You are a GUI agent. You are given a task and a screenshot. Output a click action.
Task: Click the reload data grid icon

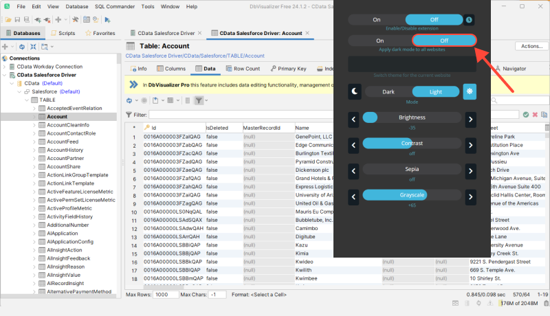[129, 100]
